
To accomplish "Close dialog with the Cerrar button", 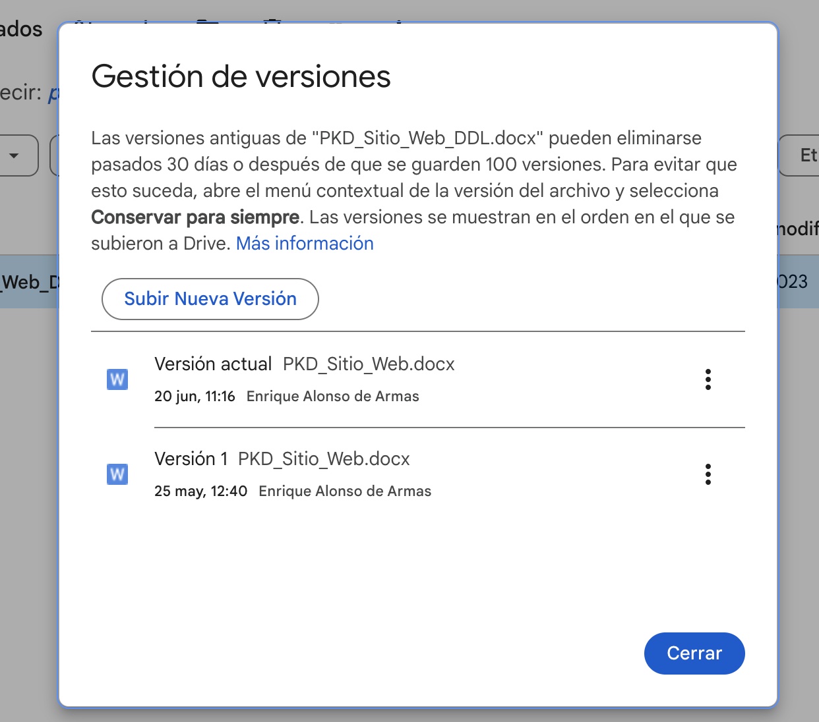I will pos(694,653).
